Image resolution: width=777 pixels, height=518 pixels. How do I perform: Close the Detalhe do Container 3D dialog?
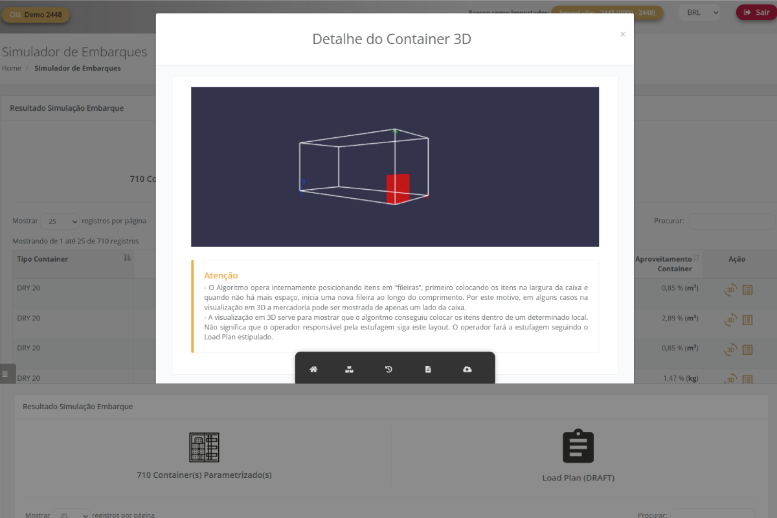[622, 34]
